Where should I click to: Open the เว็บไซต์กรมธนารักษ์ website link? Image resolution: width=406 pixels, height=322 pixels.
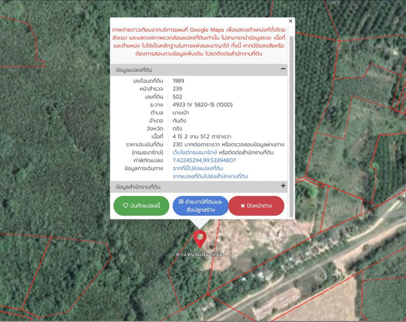pos(194,153)
